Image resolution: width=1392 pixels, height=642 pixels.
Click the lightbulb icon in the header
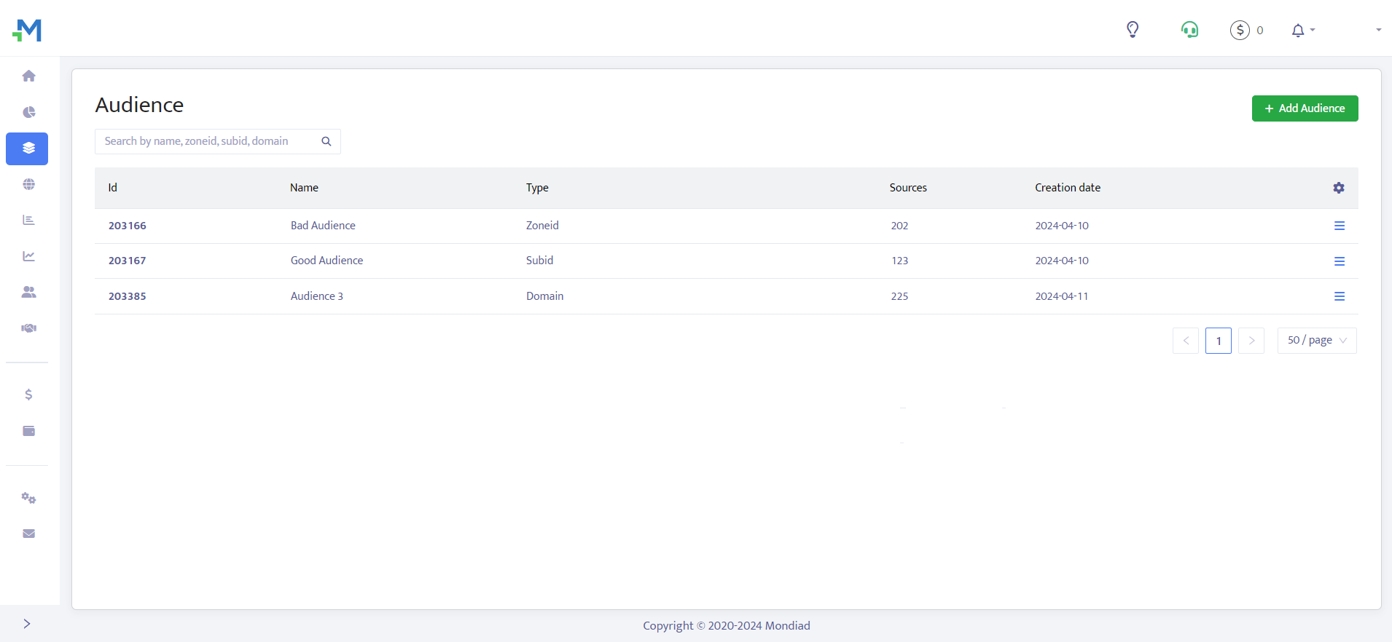[1133, 30]
